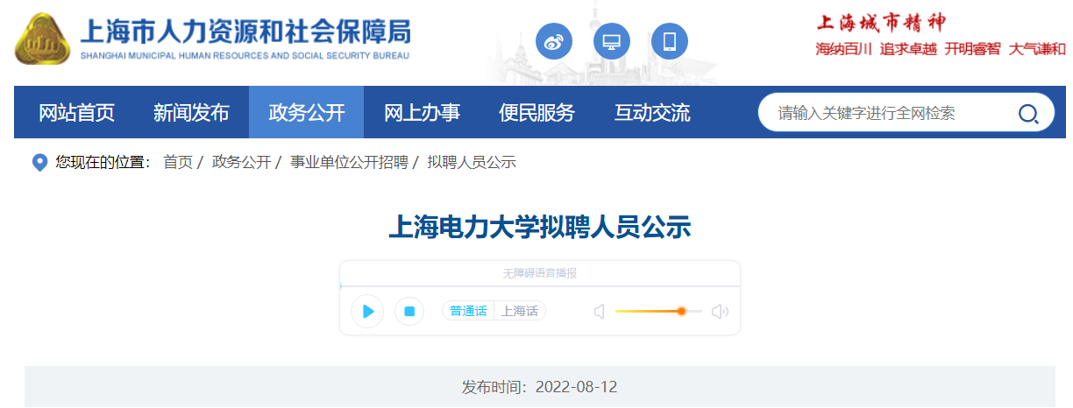Viewport: 1073px width, 408px height.
Task: Click the 您现在的位置 label
Action: click(103, 162)
